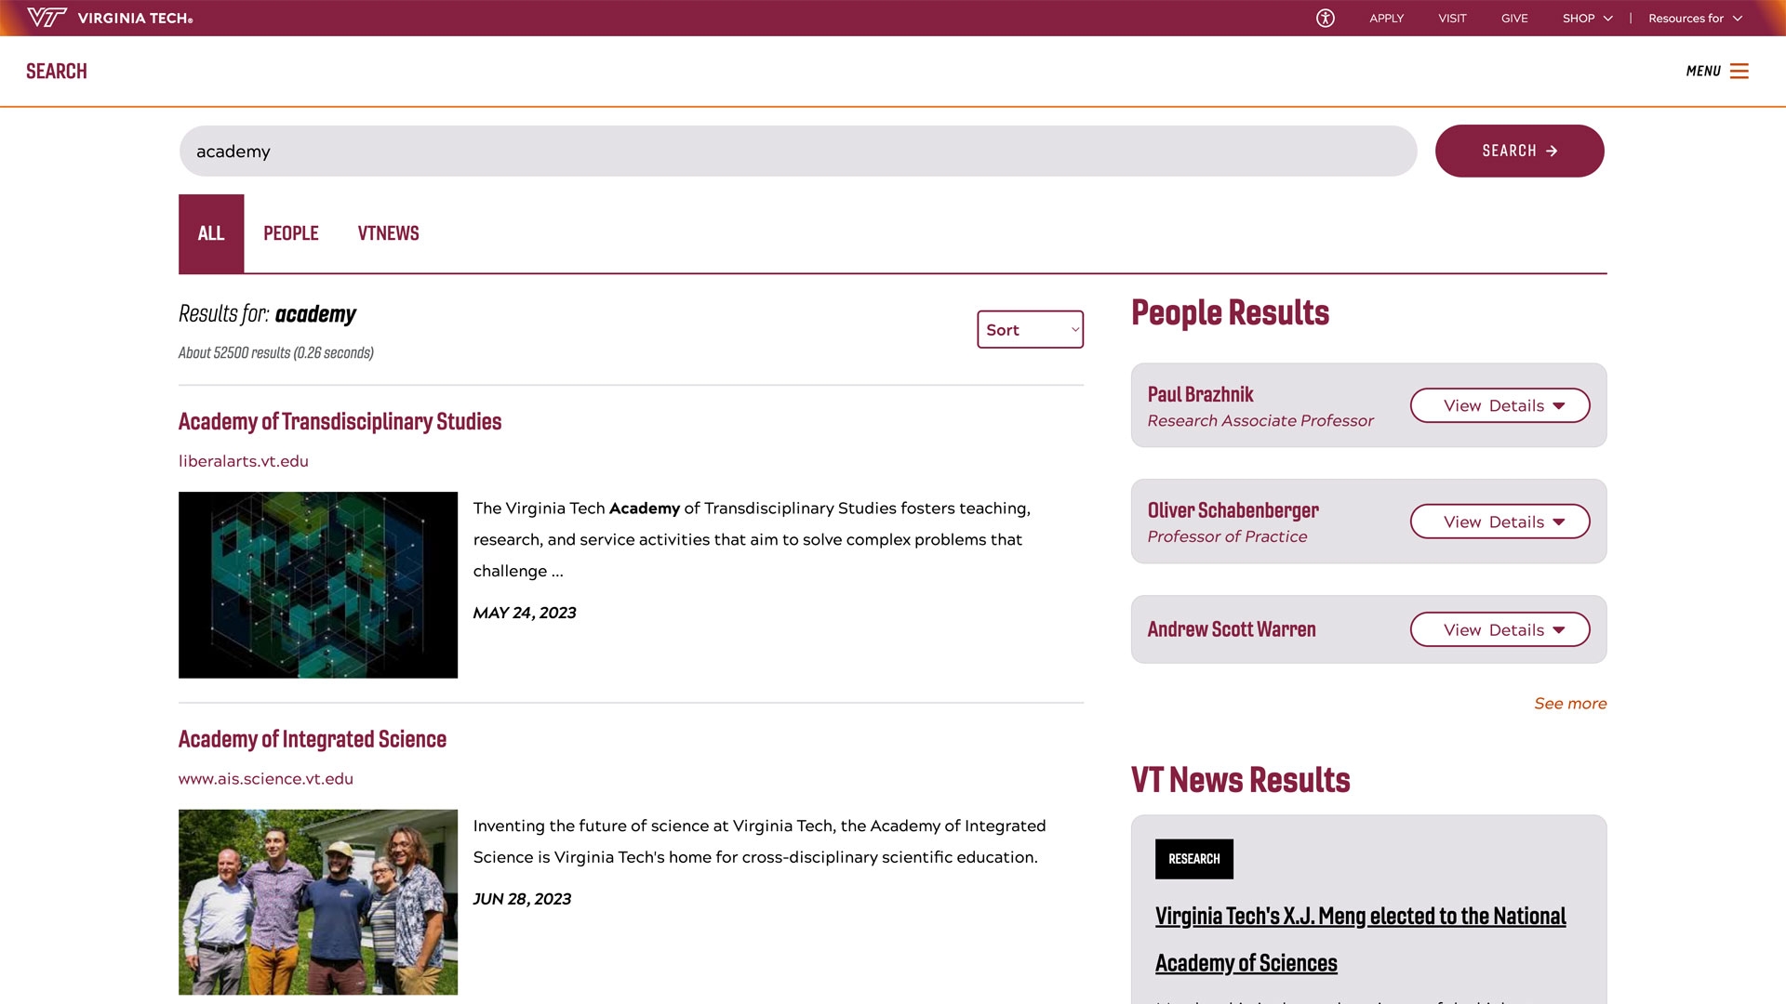Click the APPLY menu item
1786x1004 pixels.
click(x=1385, y=18)
